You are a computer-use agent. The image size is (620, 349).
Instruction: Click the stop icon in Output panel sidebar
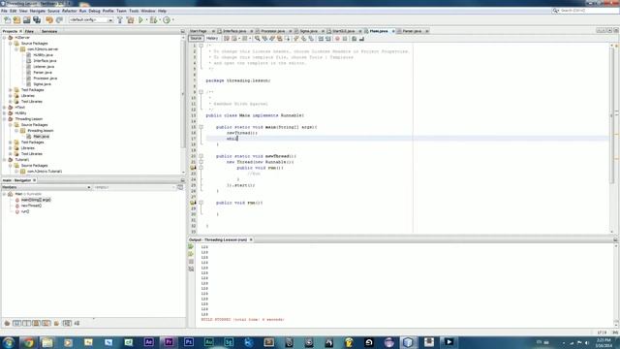[191, 262]
